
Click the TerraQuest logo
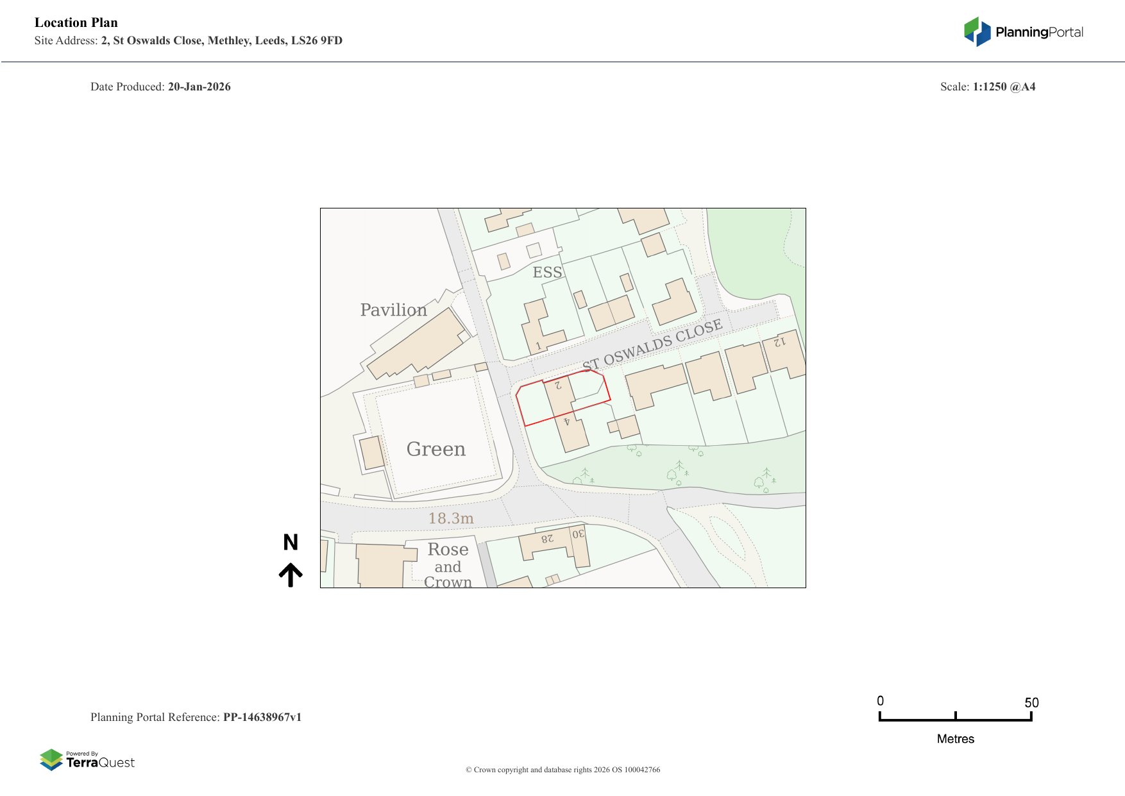coord(87,760)
